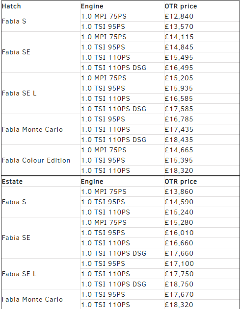Select the Fabia Colour Edition hatch cell
This screenshot has height=309, width=240.
(41, 160)
